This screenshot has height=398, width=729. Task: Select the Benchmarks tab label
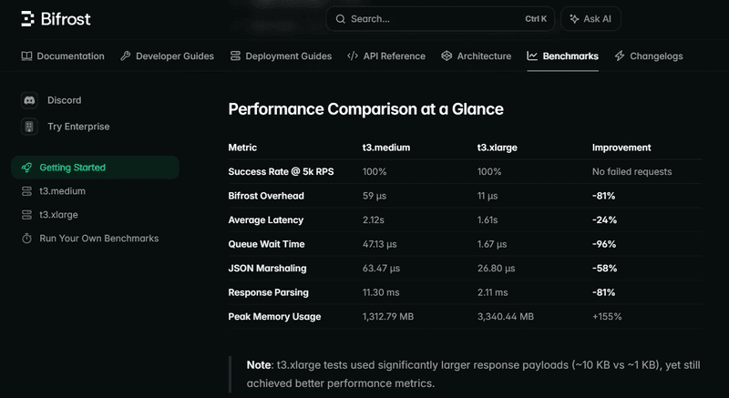(x=570, y=56)
